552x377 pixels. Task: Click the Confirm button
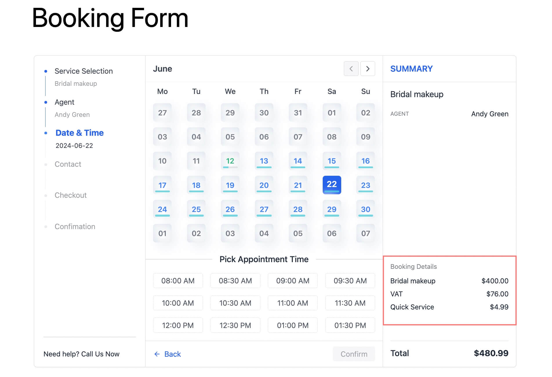click(354, 354)
